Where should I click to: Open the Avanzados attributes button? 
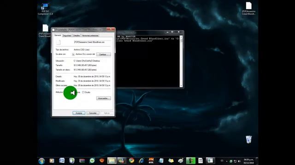(x=103, y=98)
